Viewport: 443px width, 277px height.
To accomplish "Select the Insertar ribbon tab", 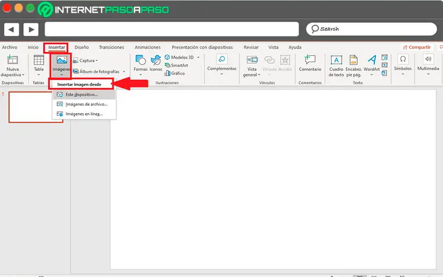I will click(56, 47).
